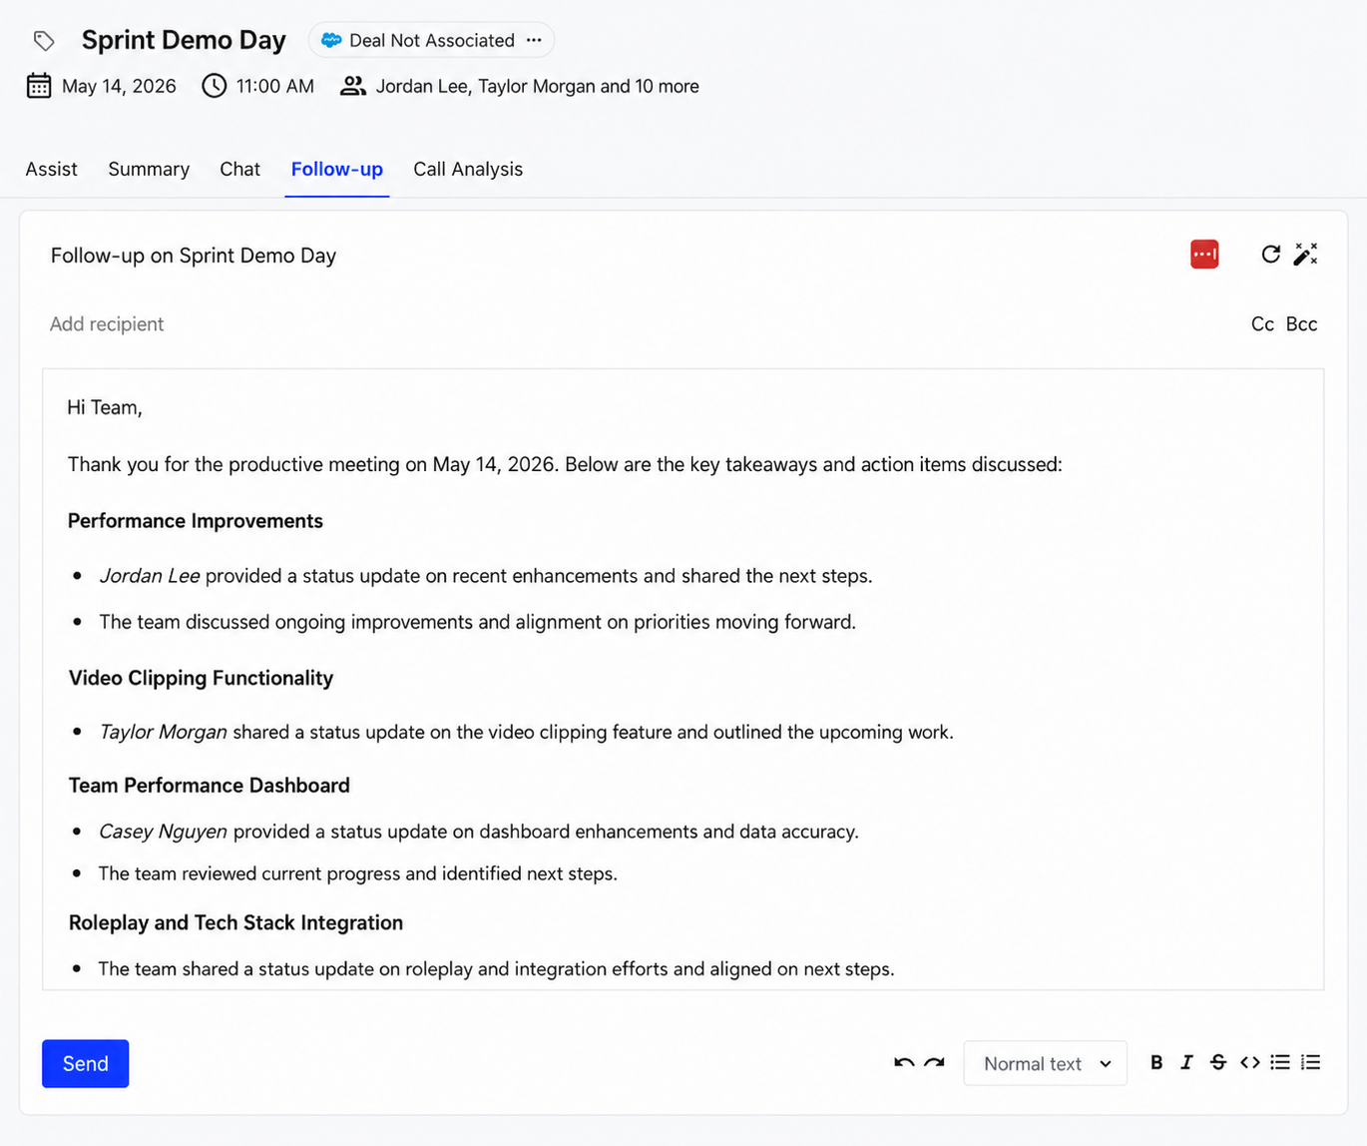The height and width of the screenshot is (1146, 1367).
Task: Click the May 14, 2026 date in header
Action: (119, 86)
